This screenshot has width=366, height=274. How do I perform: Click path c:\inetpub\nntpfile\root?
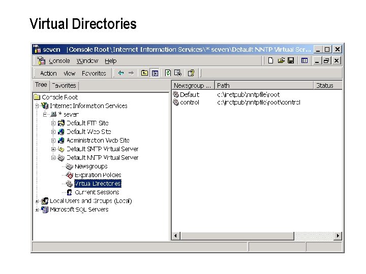(x=248, y=94)
